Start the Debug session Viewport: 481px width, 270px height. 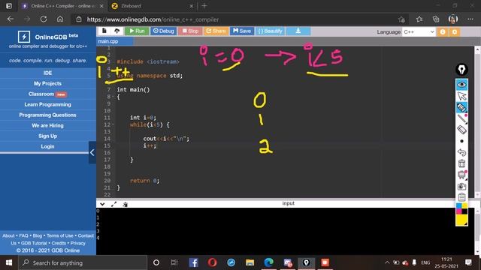click(164, 31)
